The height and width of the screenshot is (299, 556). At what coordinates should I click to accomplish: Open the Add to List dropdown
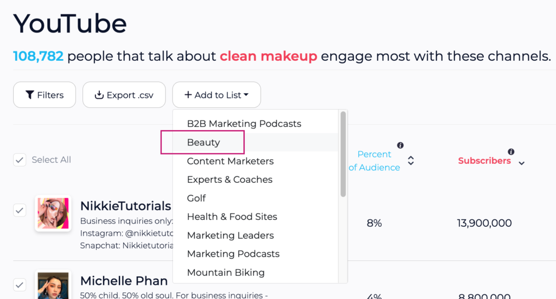click(217, 95)
